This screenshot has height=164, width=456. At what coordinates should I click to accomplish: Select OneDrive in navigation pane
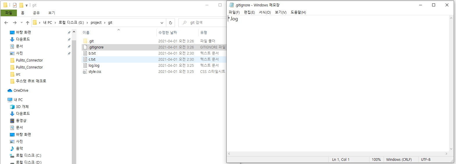(x=21, y=90)
